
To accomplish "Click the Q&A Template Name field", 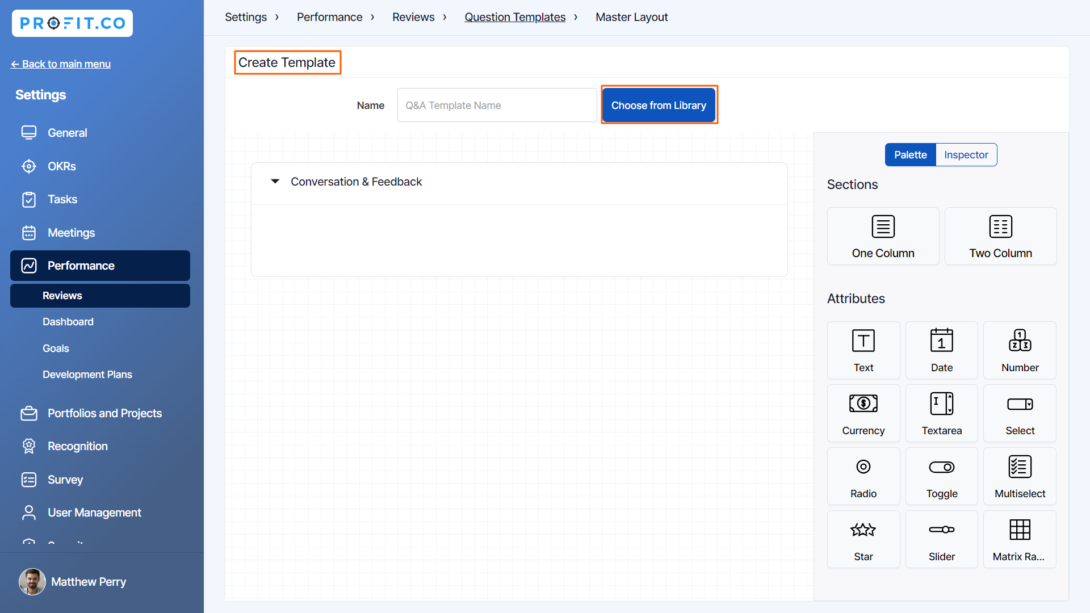I will (x=497, y=106).
